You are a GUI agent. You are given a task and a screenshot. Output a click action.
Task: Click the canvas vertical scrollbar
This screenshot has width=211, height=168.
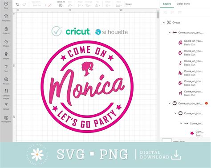158,15
